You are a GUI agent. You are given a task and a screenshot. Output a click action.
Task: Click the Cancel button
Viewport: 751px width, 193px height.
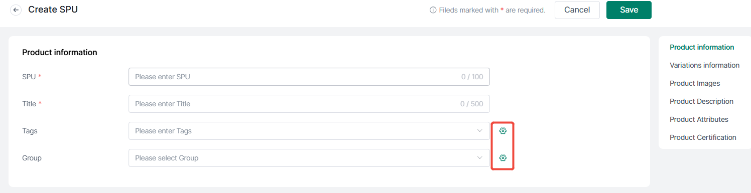(577, 10)
